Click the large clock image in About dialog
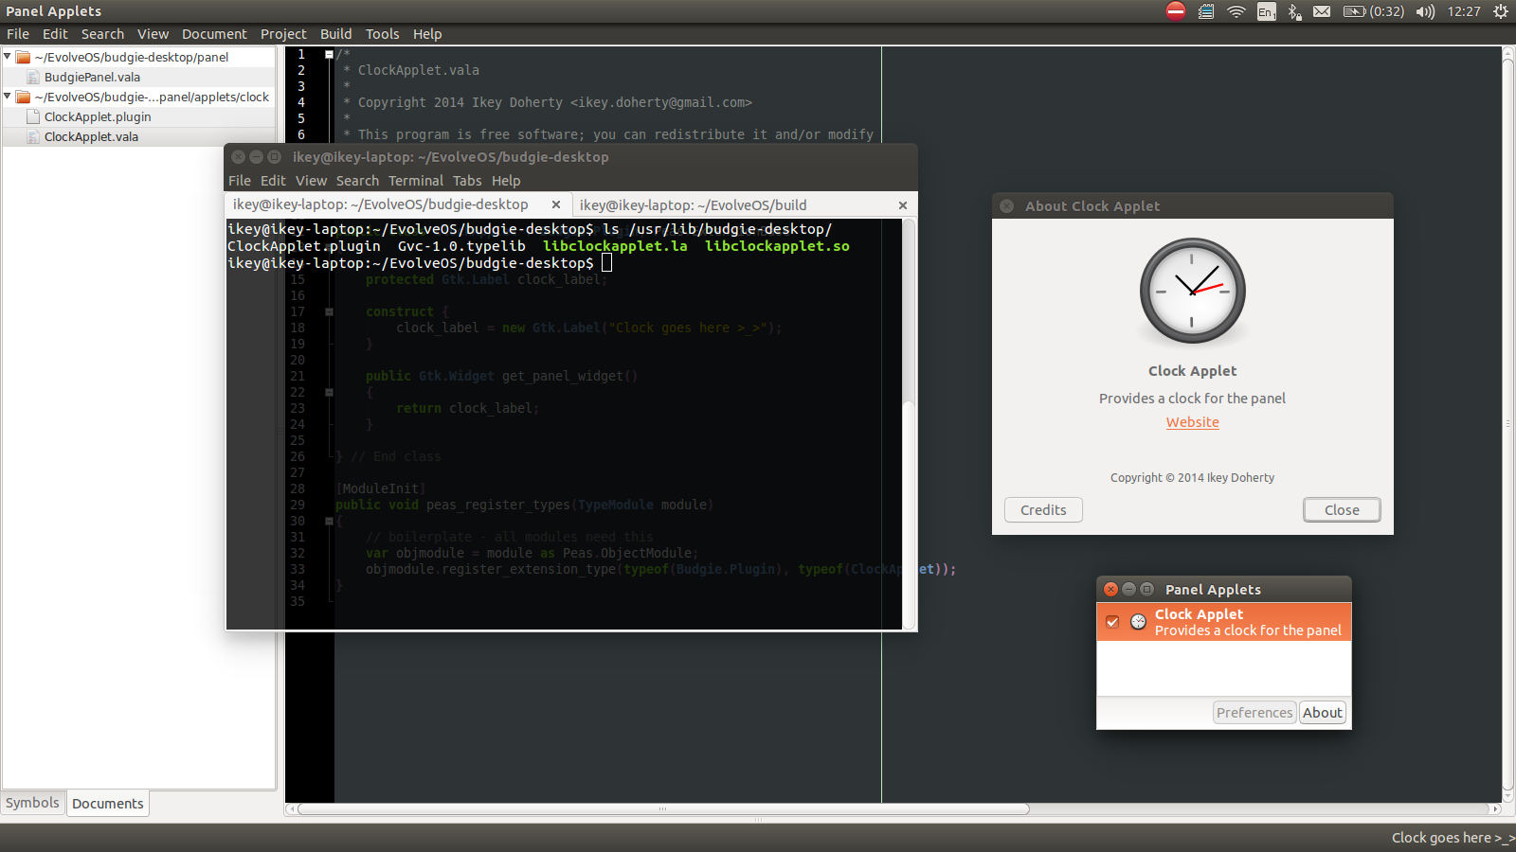1516x852 pixels. (1192, 291)
